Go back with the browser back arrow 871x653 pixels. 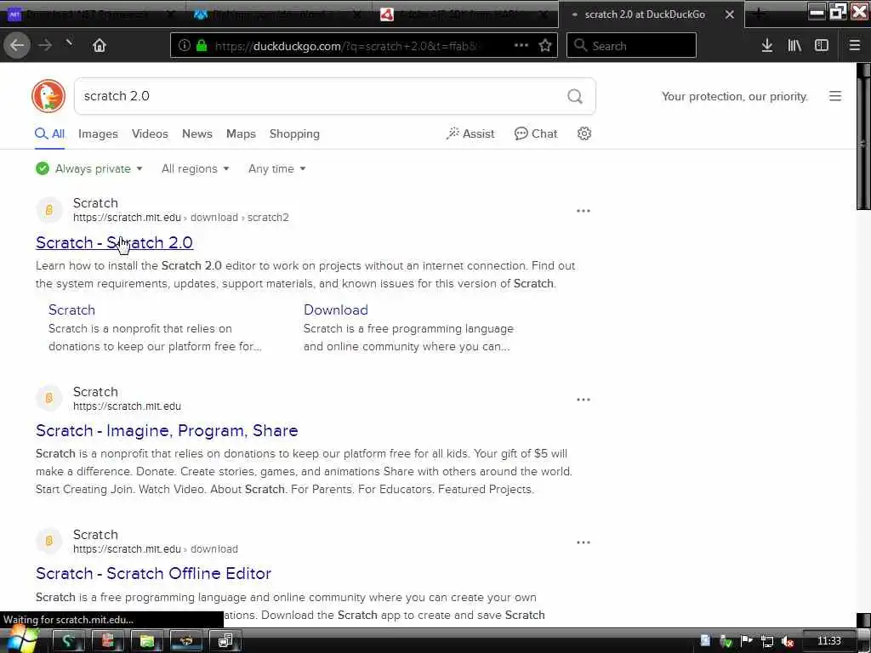point(17,46)
